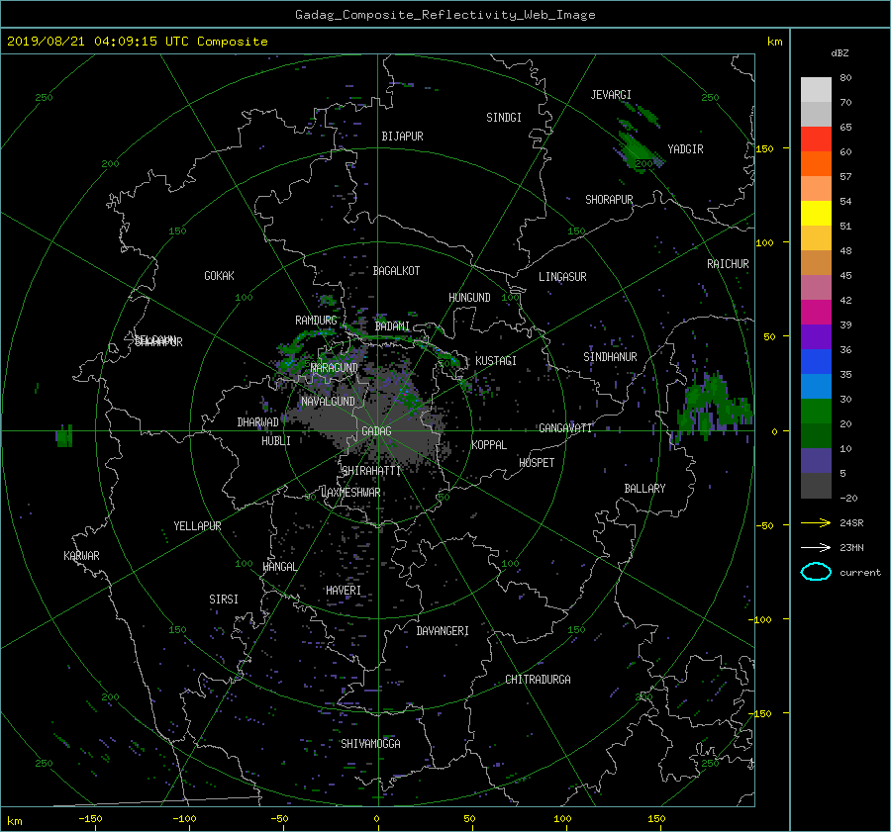Click the NARAGUND label
The height and width of the screenshot is (832, 891).
tap(335, 368)
